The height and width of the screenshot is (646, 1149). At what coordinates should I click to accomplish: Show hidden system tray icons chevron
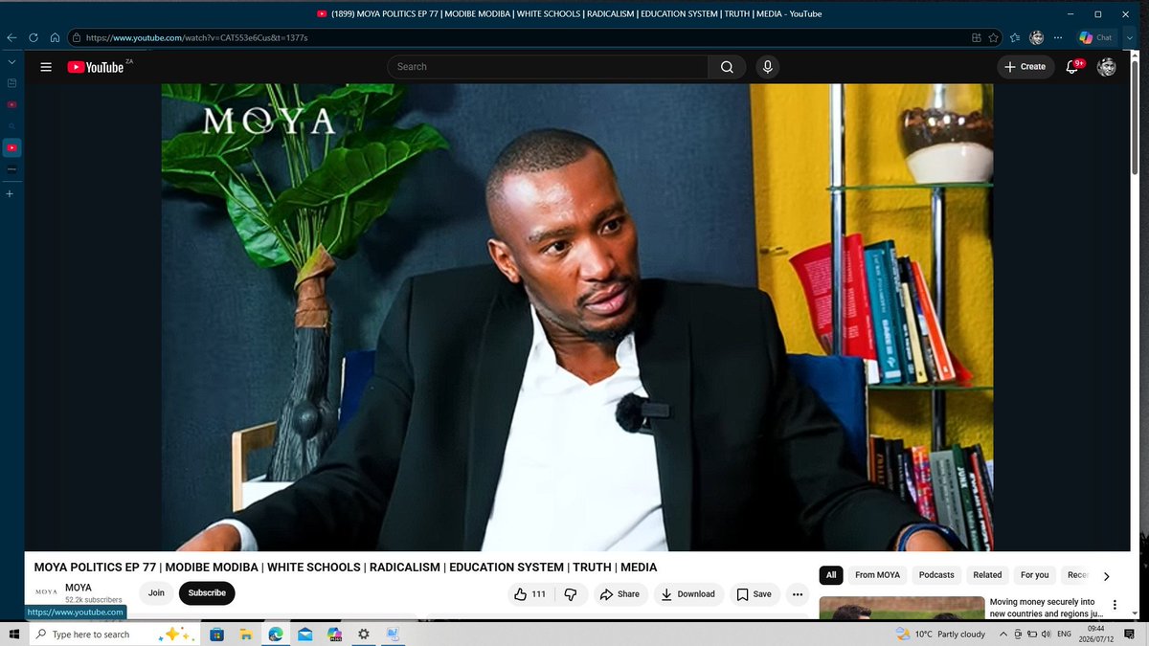(x=1003, y=634)
